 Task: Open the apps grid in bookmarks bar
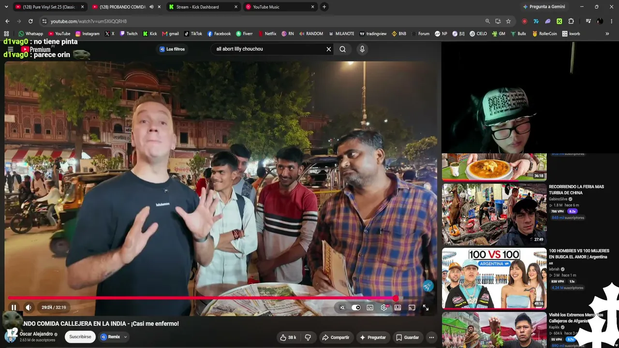click(6, 34)
